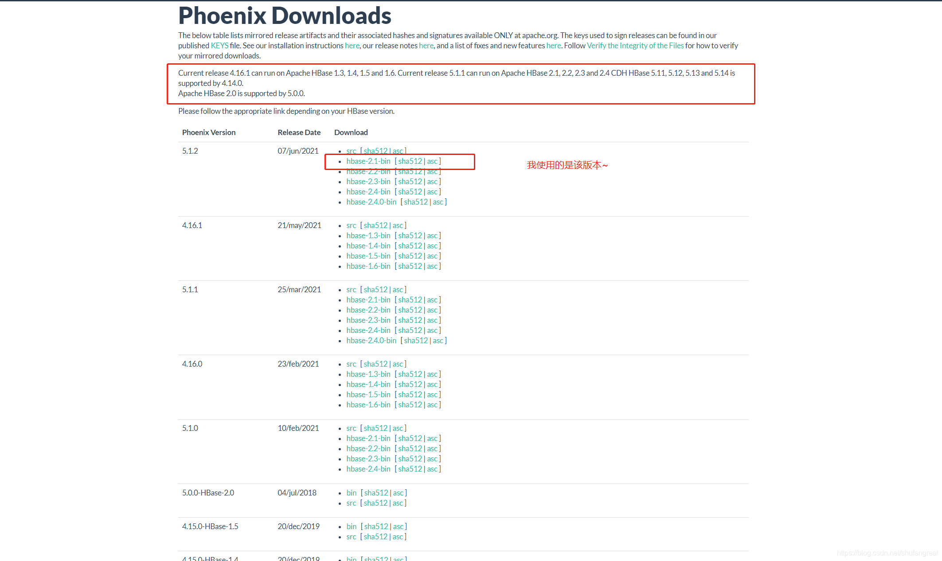
Task: Open installation instructions 'here' link
Action: (352, 46)
